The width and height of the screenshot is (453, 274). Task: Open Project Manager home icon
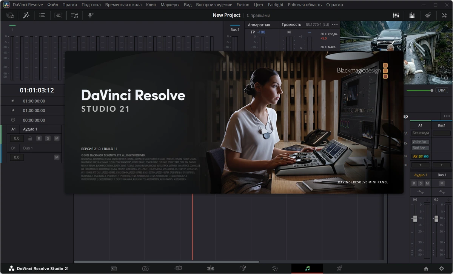[x=426, y=268]
